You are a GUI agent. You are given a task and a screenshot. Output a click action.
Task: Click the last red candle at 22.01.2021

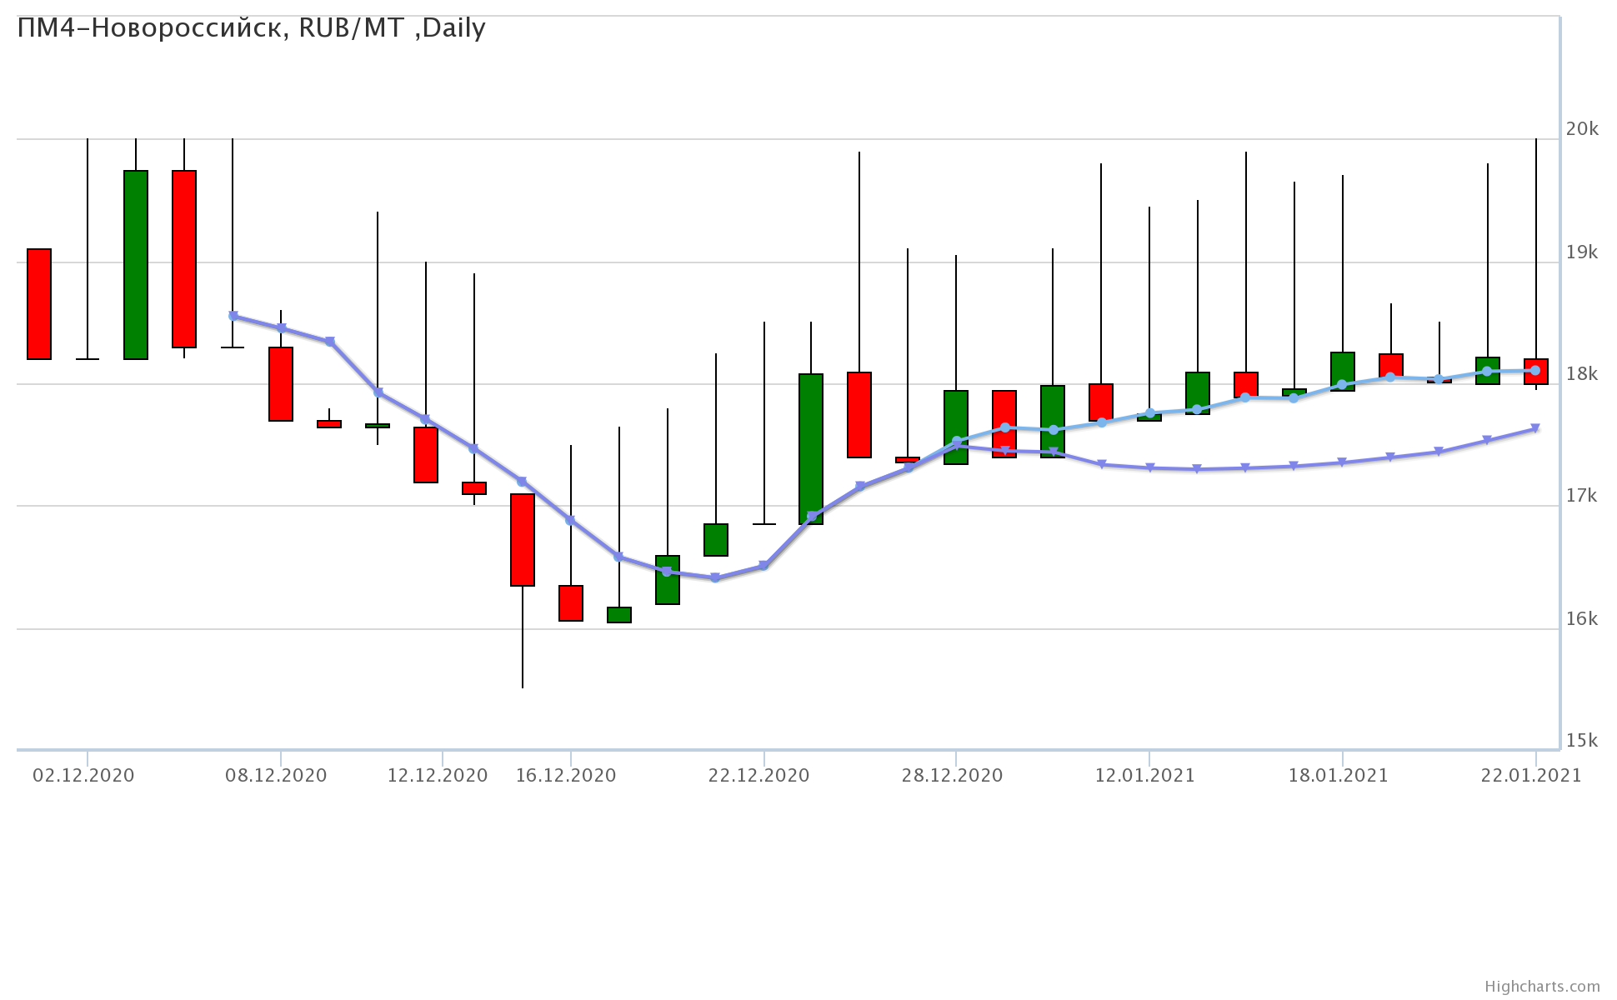tap(1536, 377)
